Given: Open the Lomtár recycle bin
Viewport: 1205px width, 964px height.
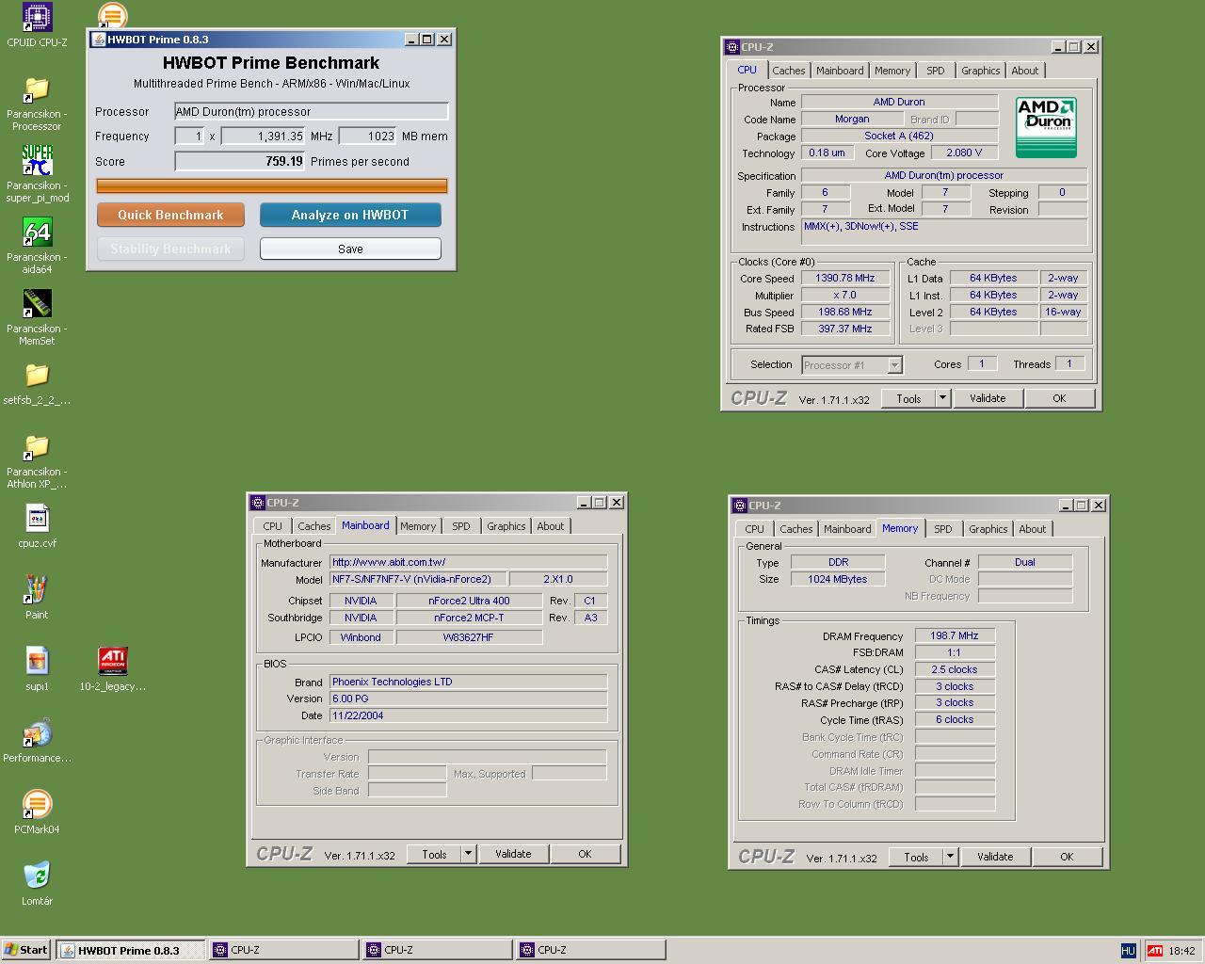Looking at the screenshot, I should tap(37, 876).
